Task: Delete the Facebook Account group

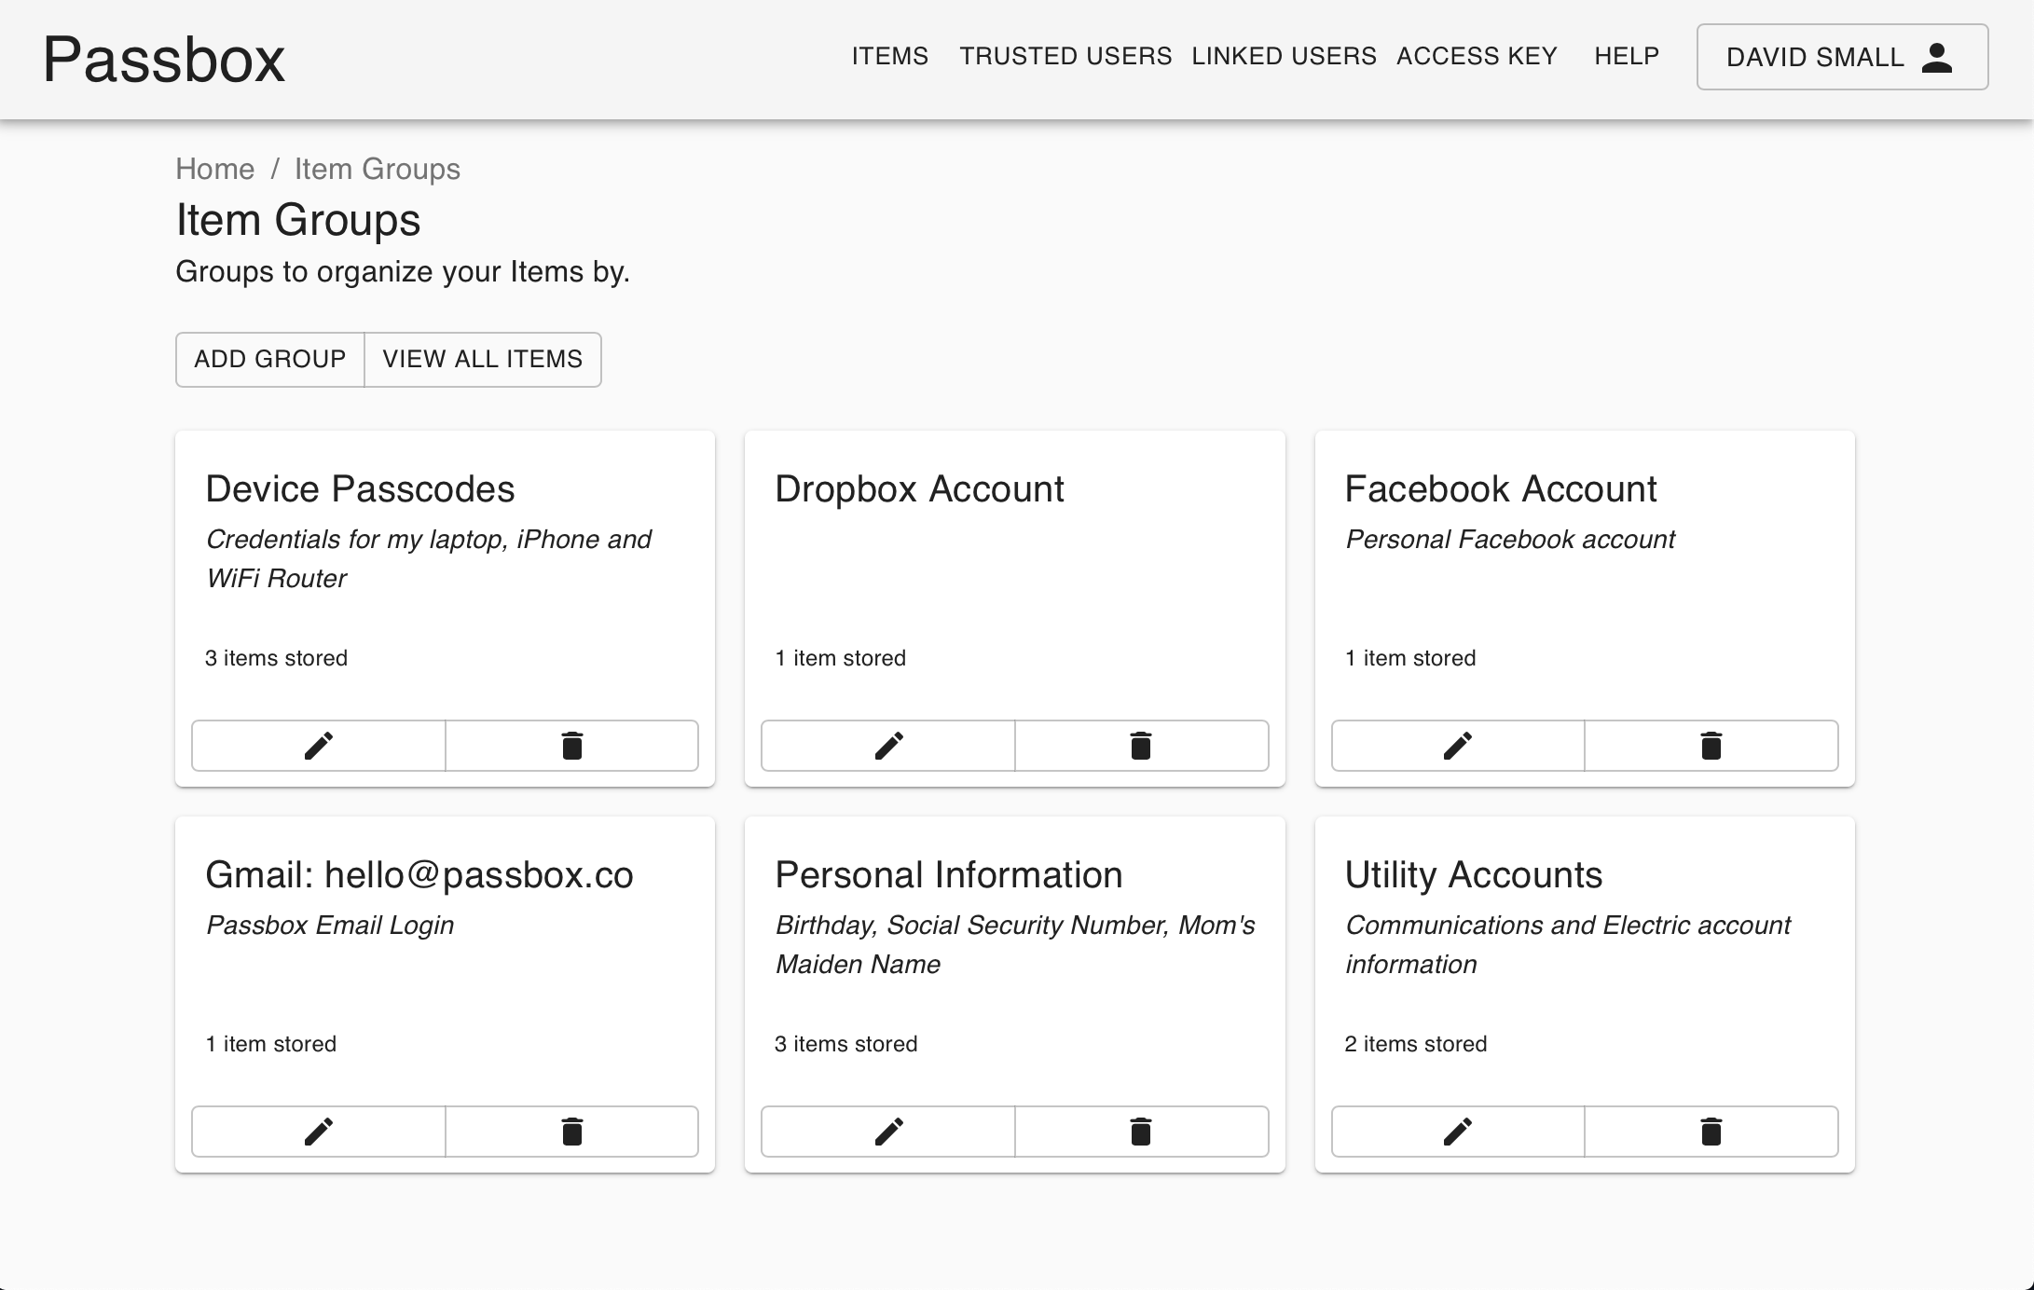Action: tap(1711, 746)
